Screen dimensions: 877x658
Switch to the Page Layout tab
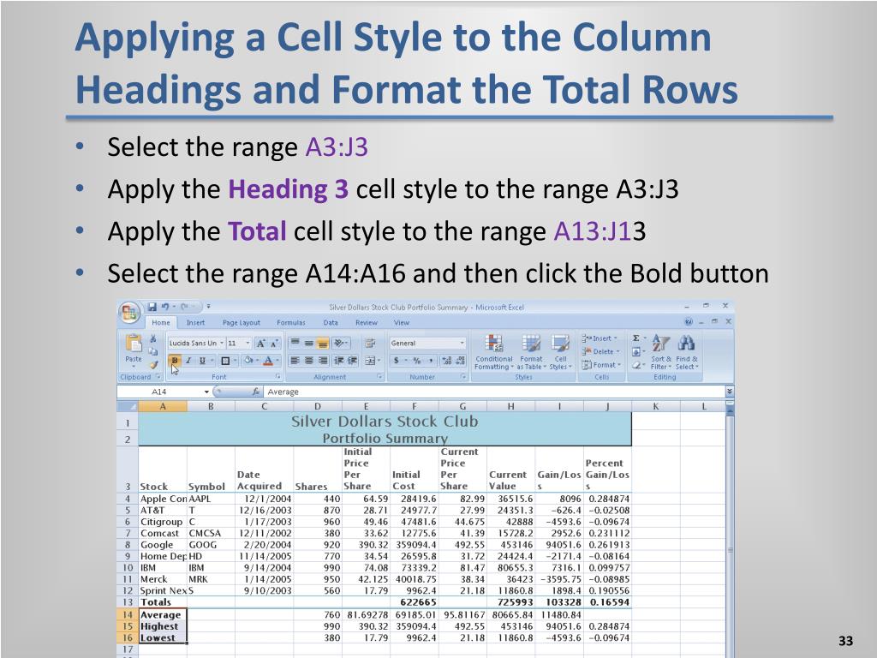(241, 323)
